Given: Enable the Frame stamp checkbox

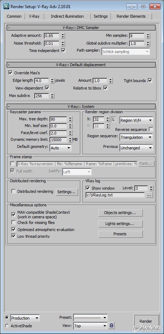Looking at the screenshot, I should coord(13,163).
